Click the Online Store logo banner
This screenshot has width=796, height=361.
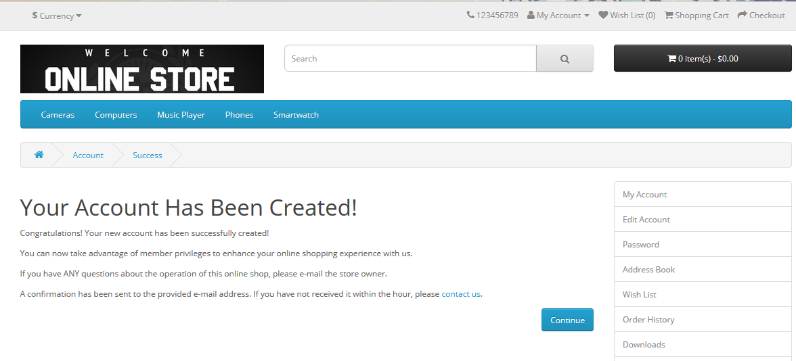(142, 69)
